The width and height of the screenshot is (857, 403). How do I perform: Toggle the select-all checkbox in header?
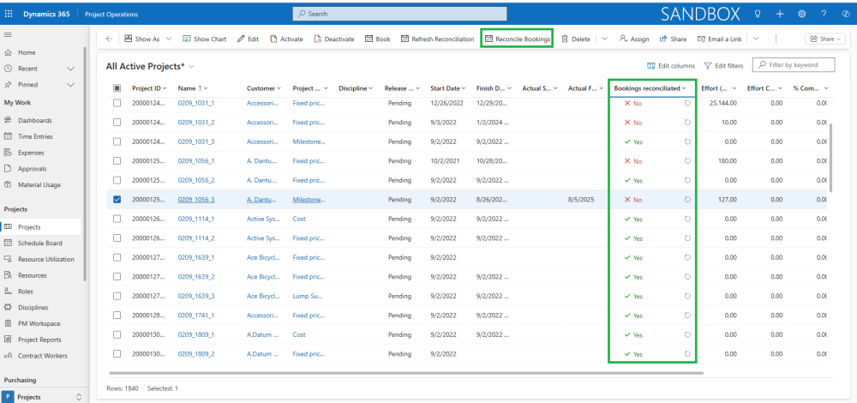point(117,88)
